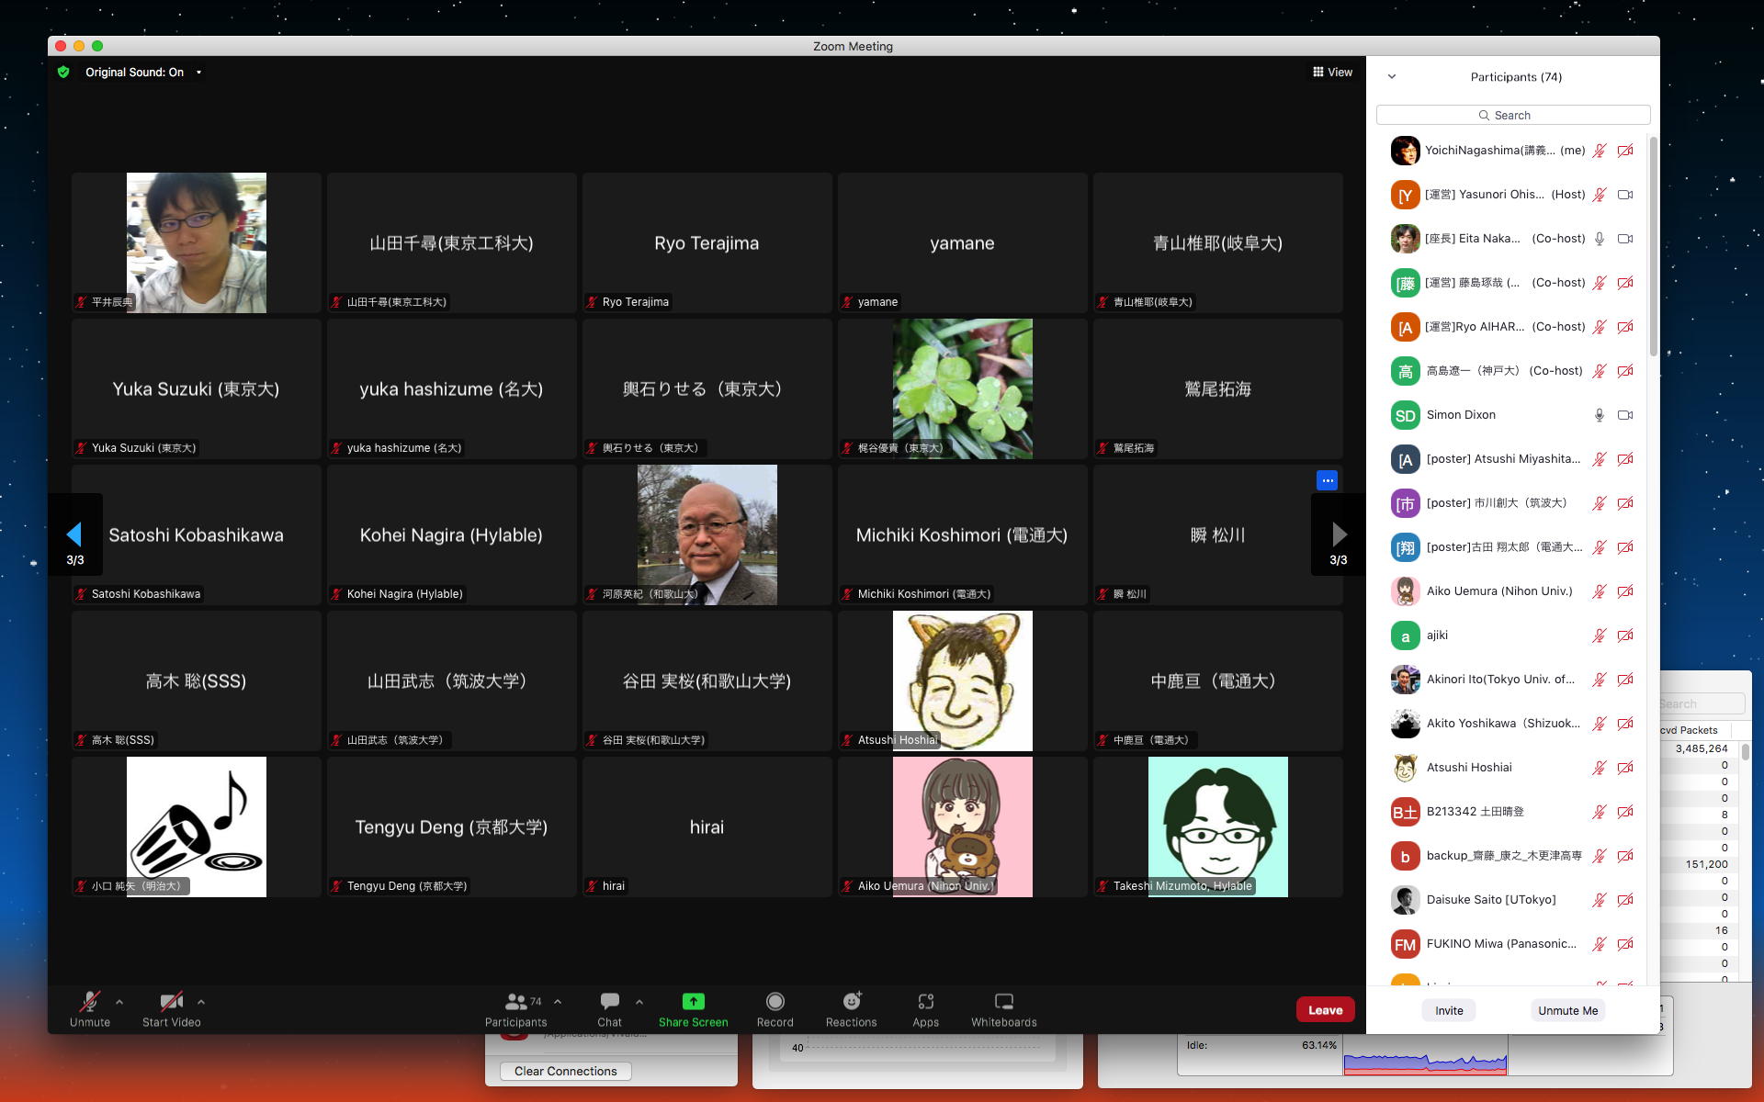Open the View layout menu

point(1332,72)
